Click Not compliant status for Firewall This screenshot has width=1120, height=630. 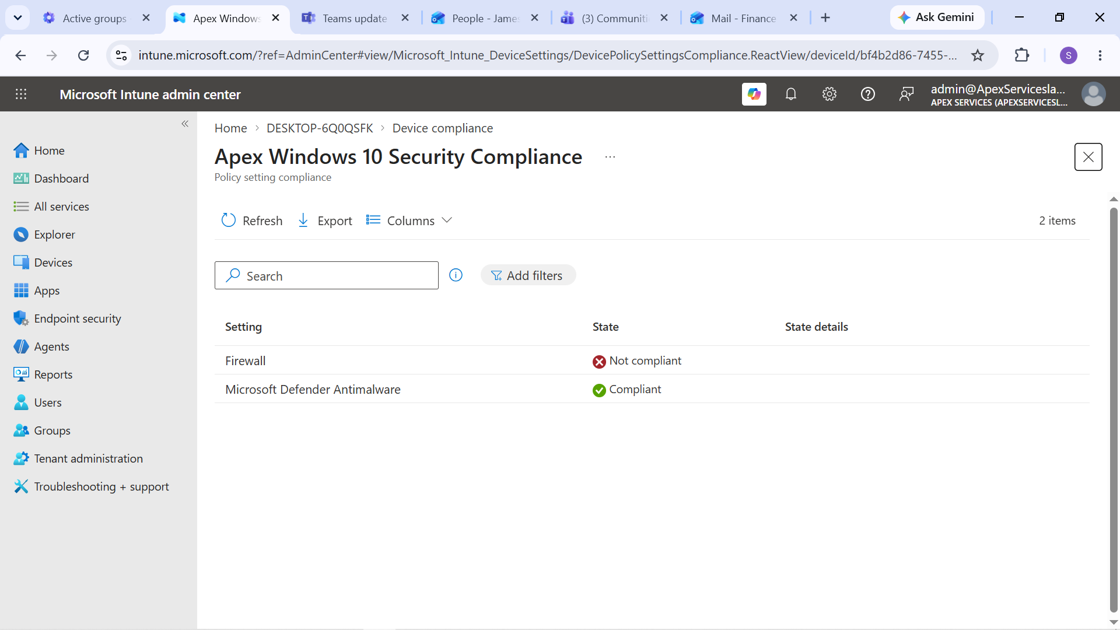pyautogui.click(x=637, y=361)
